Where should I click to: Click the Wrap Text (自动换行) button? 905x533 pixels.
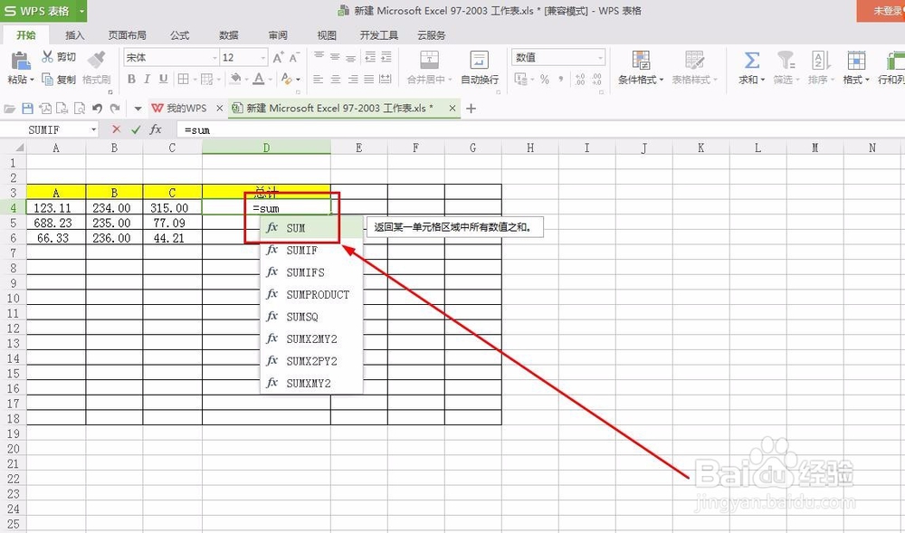(x=479, y=68)
